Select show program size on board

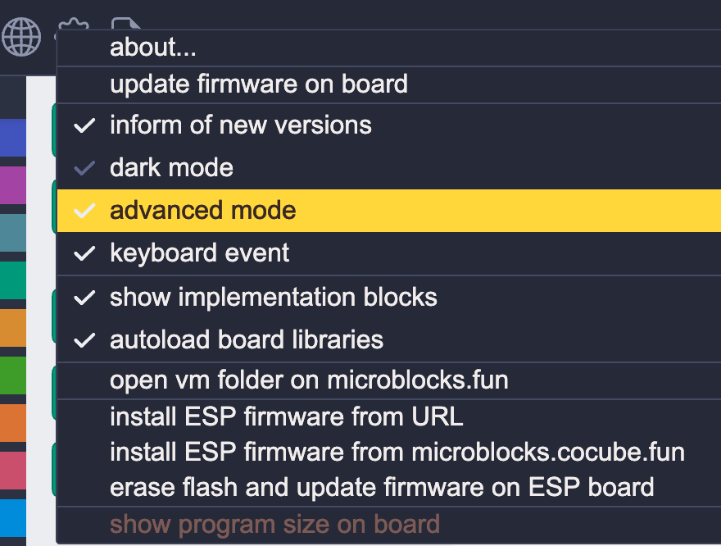(x=388, y=525)
